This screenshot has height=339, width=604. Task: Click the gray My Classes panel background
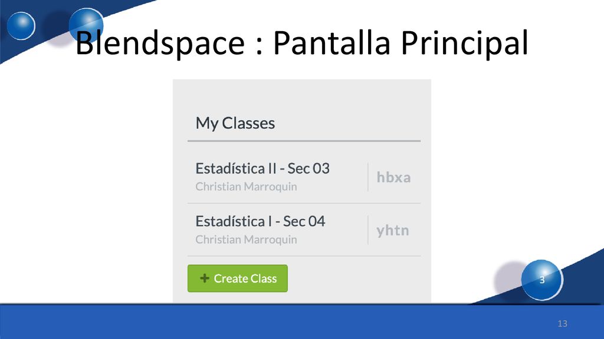pyautogui.click(x=302, y=96)
